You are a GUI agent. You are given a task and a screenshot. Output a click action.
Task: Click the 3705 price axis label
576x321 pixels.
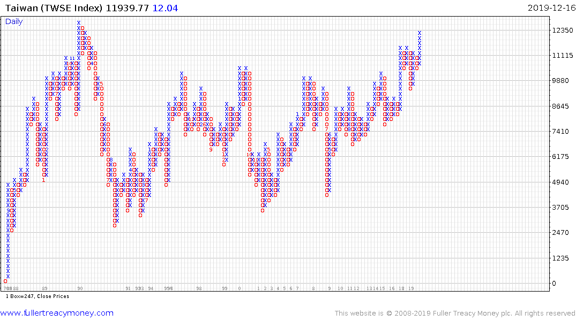(x=560, y=207)
